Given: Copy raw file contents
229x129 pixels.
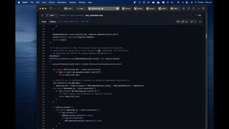Looking at the screenshot, I should [x=183, y=21].
